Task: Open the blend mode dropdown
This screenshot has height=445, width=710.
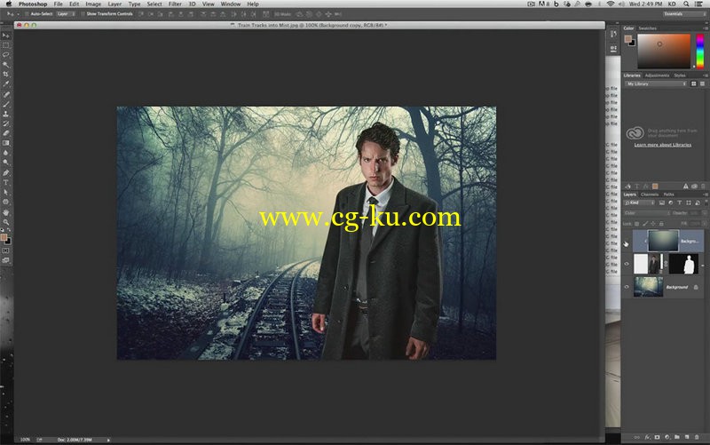Action: [x=647, y=213]
